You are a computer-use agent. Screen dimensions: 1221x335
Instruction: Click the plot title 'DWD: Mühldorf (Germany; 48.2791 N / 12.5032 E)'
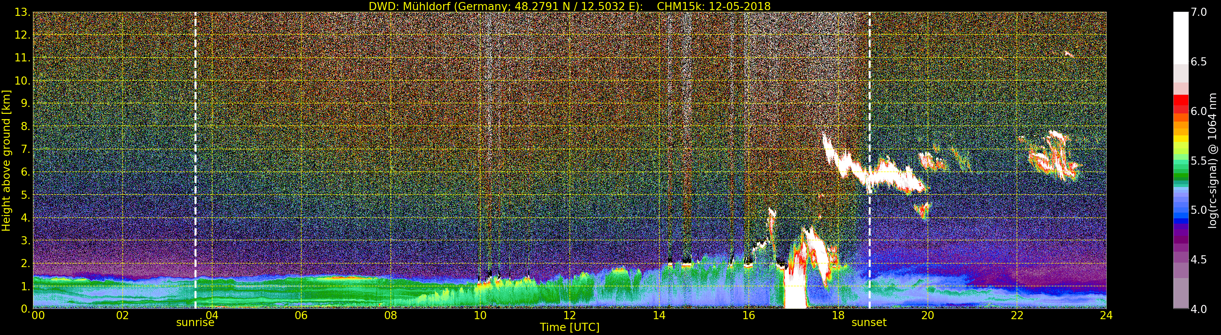point(505,6)
